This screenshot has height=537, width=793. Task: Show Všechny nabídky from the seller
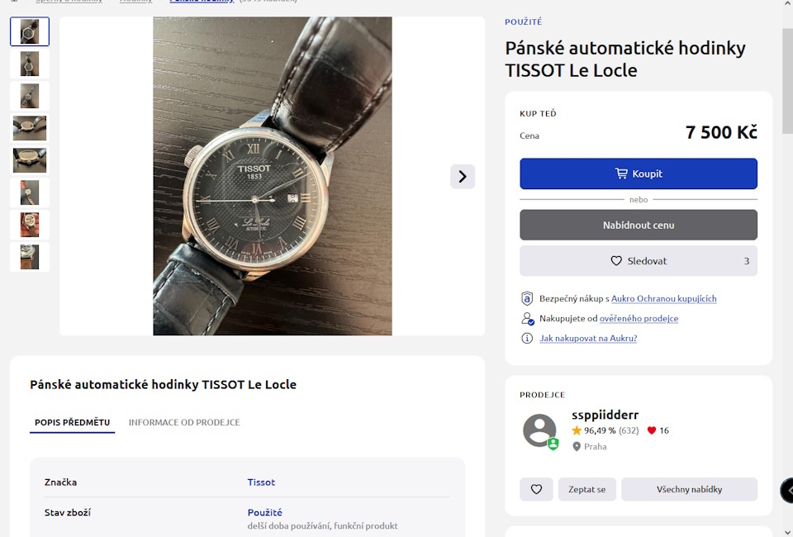(689, 489)
